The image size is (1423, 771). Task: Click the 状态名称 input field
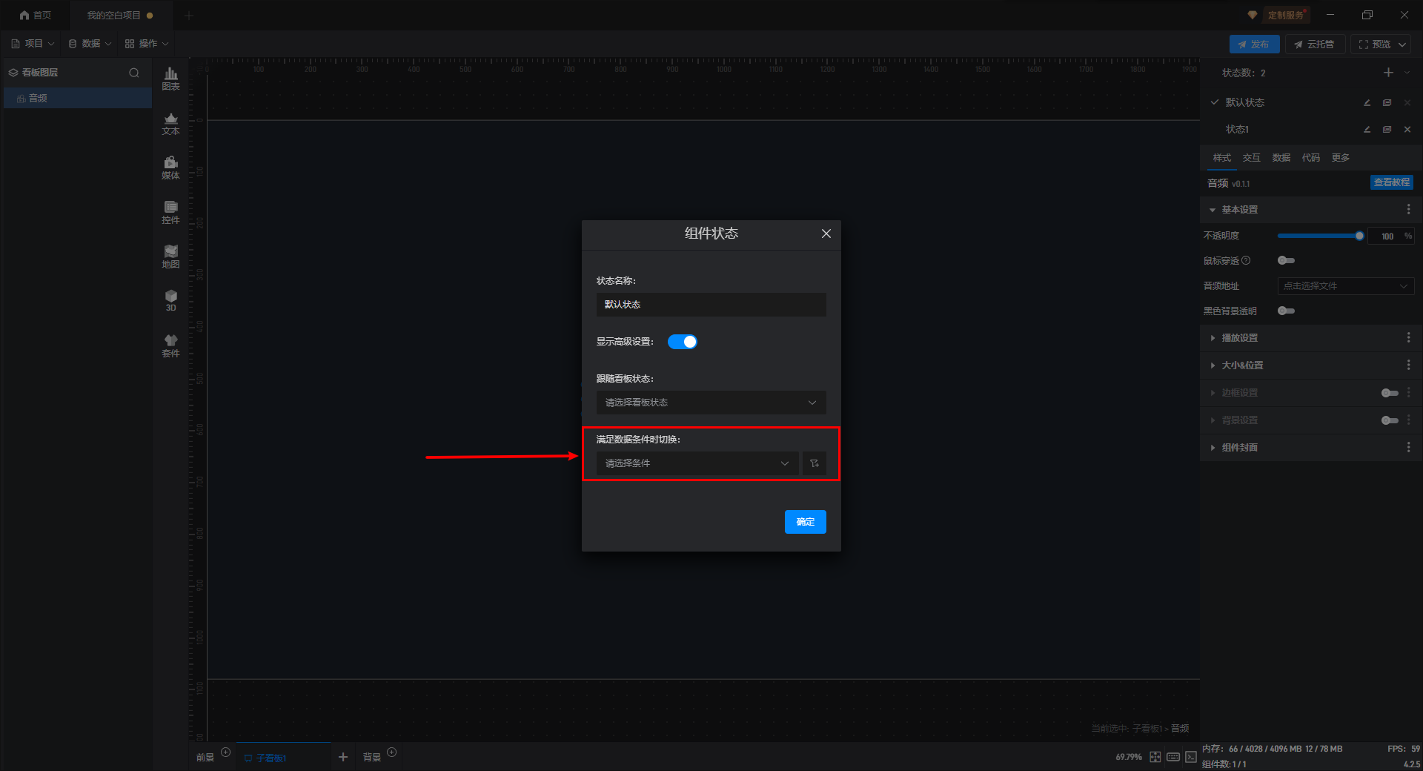(x=711, y=305)
